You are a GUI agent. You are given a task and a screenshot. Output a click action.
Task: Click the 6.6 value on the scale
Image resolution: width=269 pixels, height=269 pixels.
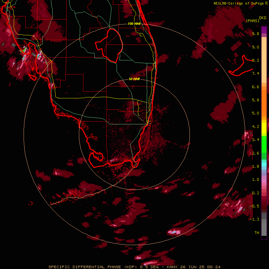click(256, 87)
